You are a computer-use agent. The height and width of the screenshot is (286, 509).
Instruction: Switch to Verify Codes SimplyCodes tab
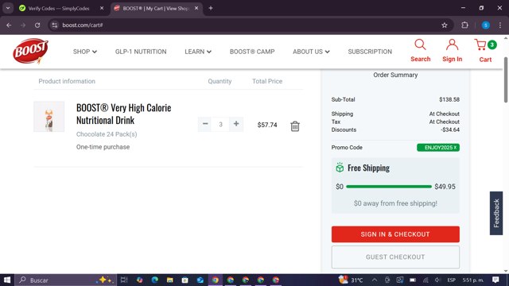pos(58,9)
